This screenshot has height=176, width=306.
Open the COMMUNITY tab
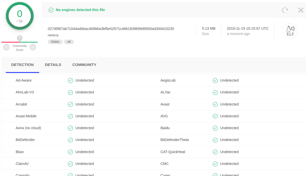click(x=84, y=65)
